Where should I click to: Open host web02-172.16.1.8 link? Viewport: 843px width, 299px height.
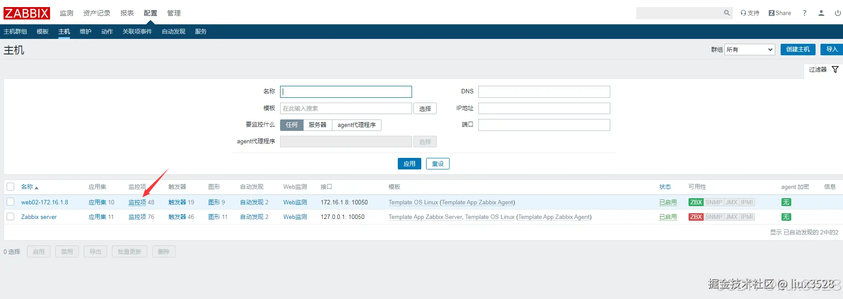coord(45,202)
